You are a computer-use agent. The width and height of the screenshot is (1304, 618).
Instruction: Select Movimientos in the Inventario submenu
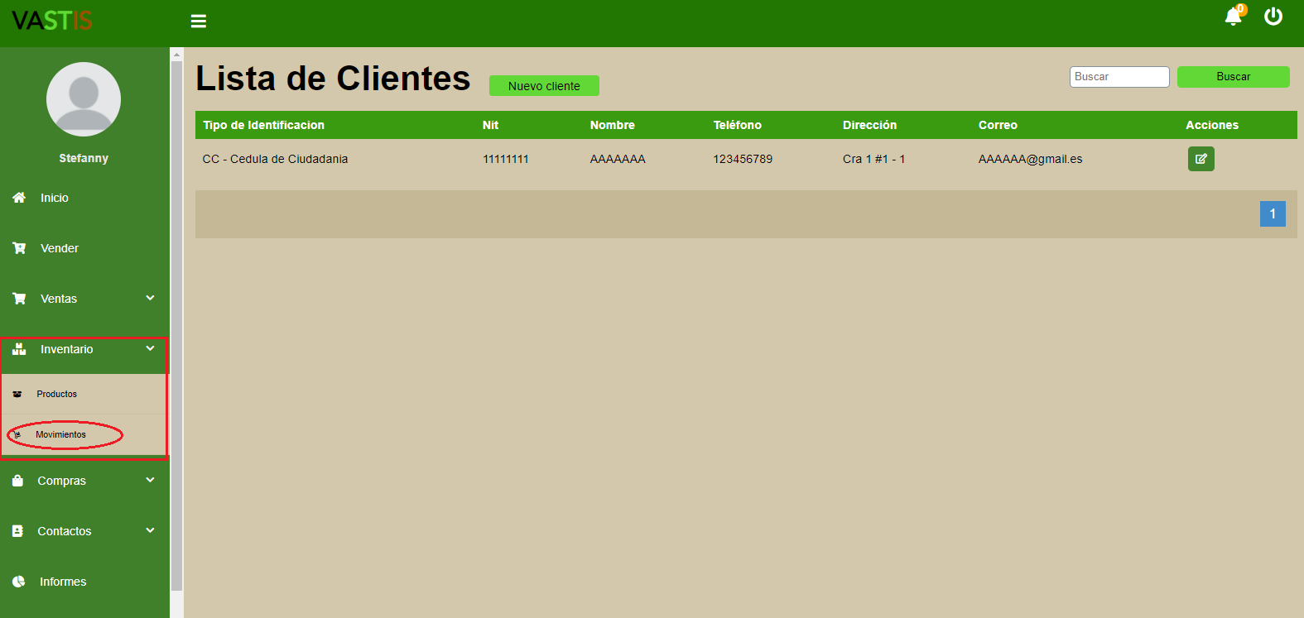[60, 434]
